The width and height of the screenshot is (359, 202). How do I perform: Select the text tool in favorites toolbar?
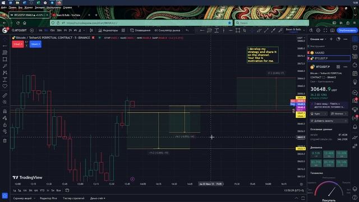(217, 30)
